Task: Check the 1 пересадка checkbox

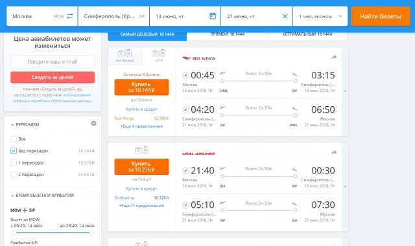Action: click(14, 162)
